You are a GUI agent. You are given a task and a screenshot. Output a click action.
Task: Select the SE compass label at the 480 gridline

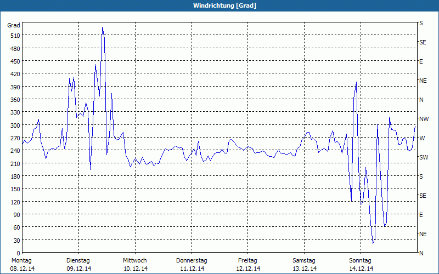click(x=423, y=42)
